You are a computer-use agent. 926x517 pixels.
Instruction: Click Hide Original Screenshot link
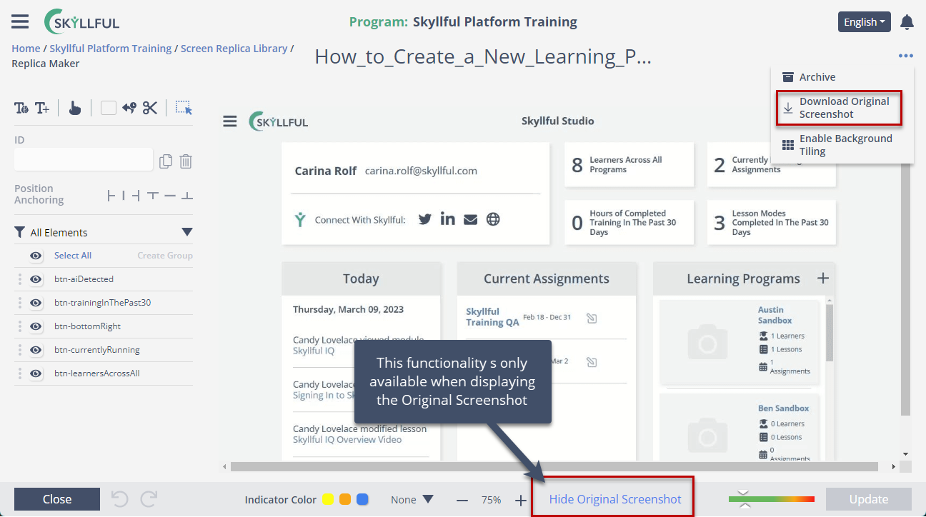(x=615, y=499)
